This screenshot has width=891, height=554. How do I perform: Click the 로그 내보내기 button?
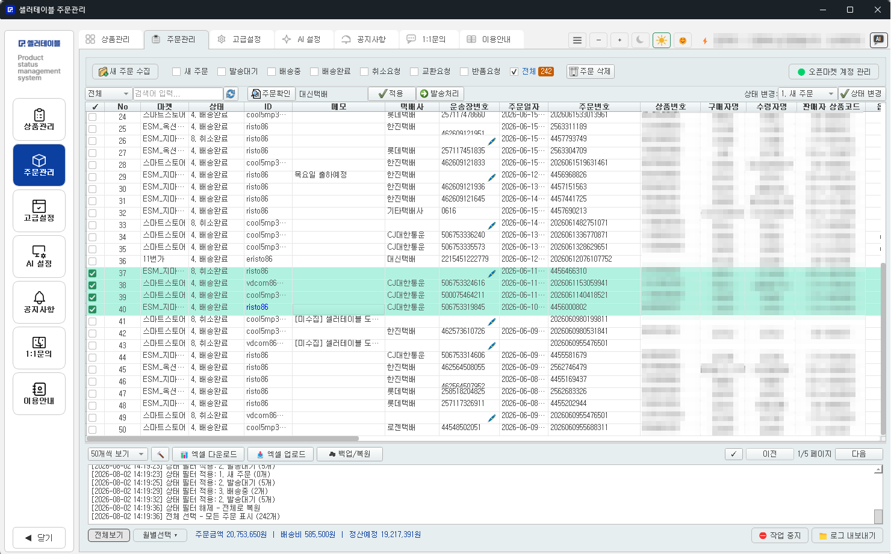tap(847, 535)
